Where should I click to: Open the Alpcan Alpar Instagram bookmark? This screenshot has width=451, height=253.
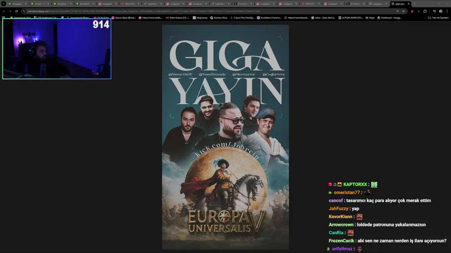123,18
